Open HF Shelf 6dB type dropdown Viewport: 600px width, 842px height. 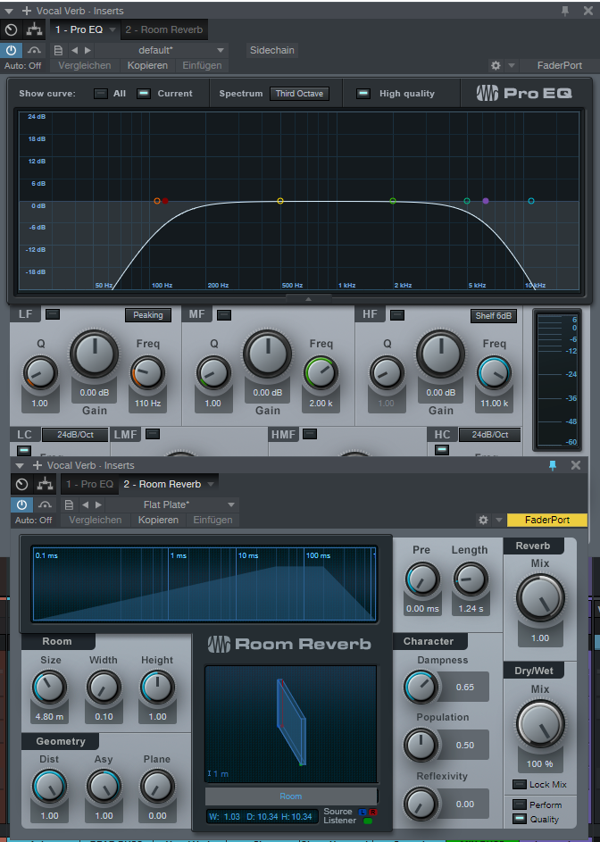point(493,316)
